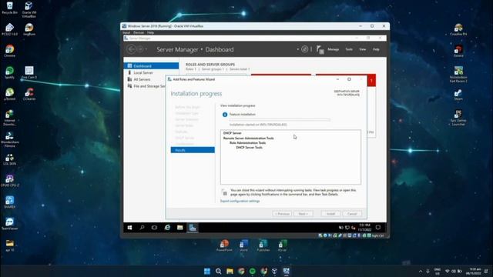The image size is (493, 277).
Task: Open the Wondershare Filmora desktop icon
Action: coord(9,139)
